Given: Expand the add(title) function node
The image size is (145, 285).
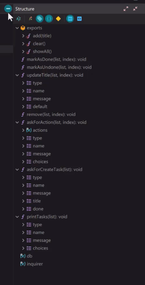Looking at the screenshot, I should point(23,36).
